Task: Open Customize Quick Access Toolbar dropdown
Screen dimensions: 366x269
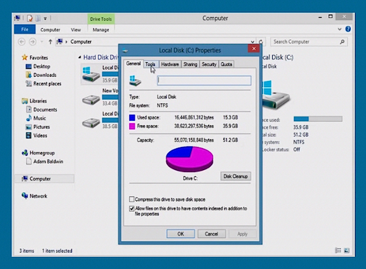Action: (x=45, y=18)
